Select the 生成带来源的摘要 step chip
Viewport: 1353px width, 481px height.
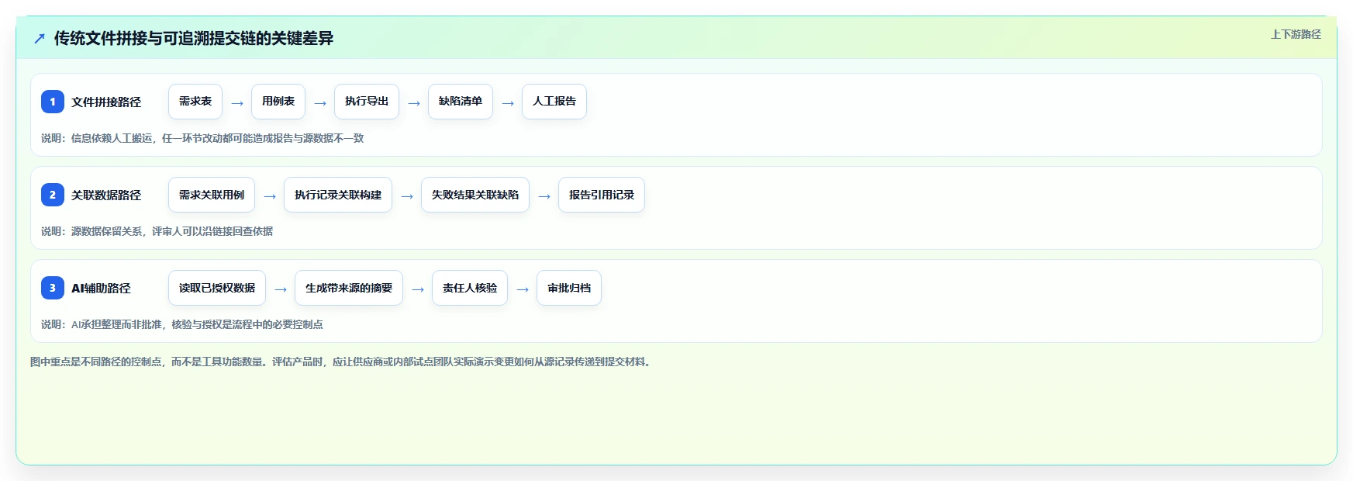(349, 288)
